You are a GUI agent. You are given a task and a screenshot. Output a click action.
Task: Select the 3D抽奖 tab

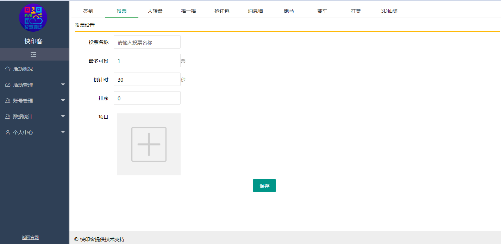(x=389, y=11)
